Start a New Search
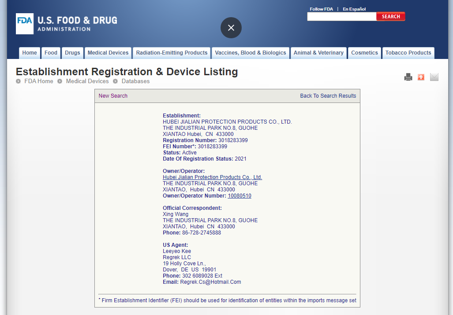453x315 pixels. (113, 95)
